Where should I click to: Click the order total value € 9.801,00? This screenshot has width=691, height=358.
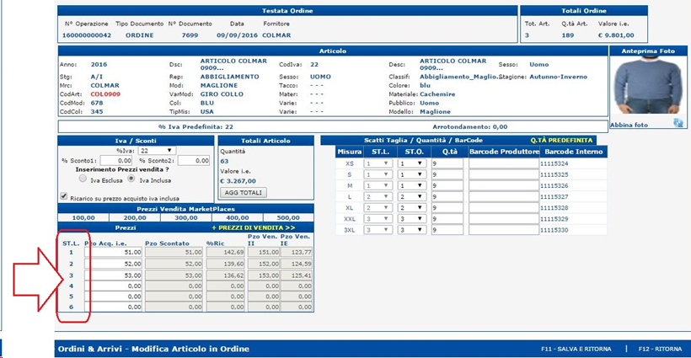[x=616, y=35]
